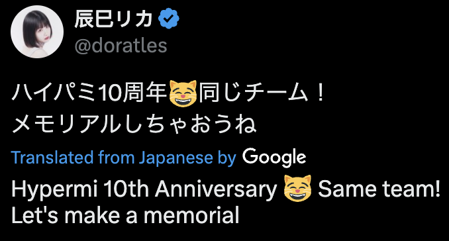Click the word Japanese in the translation label

176,158
